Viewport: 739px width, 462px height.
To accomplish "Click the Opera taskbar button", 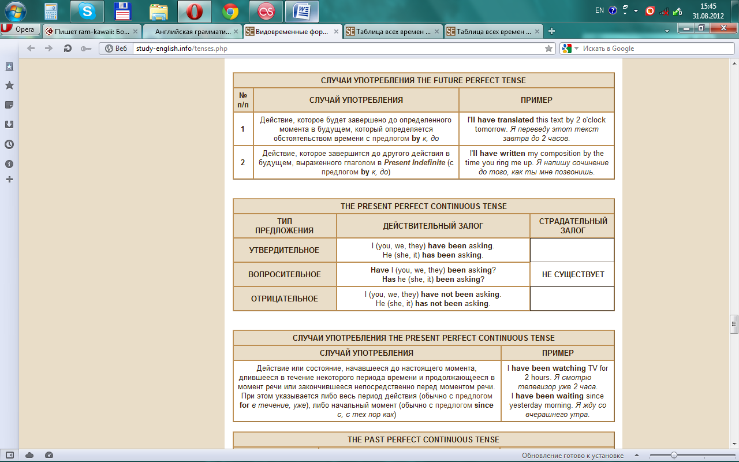I will 195,11.
